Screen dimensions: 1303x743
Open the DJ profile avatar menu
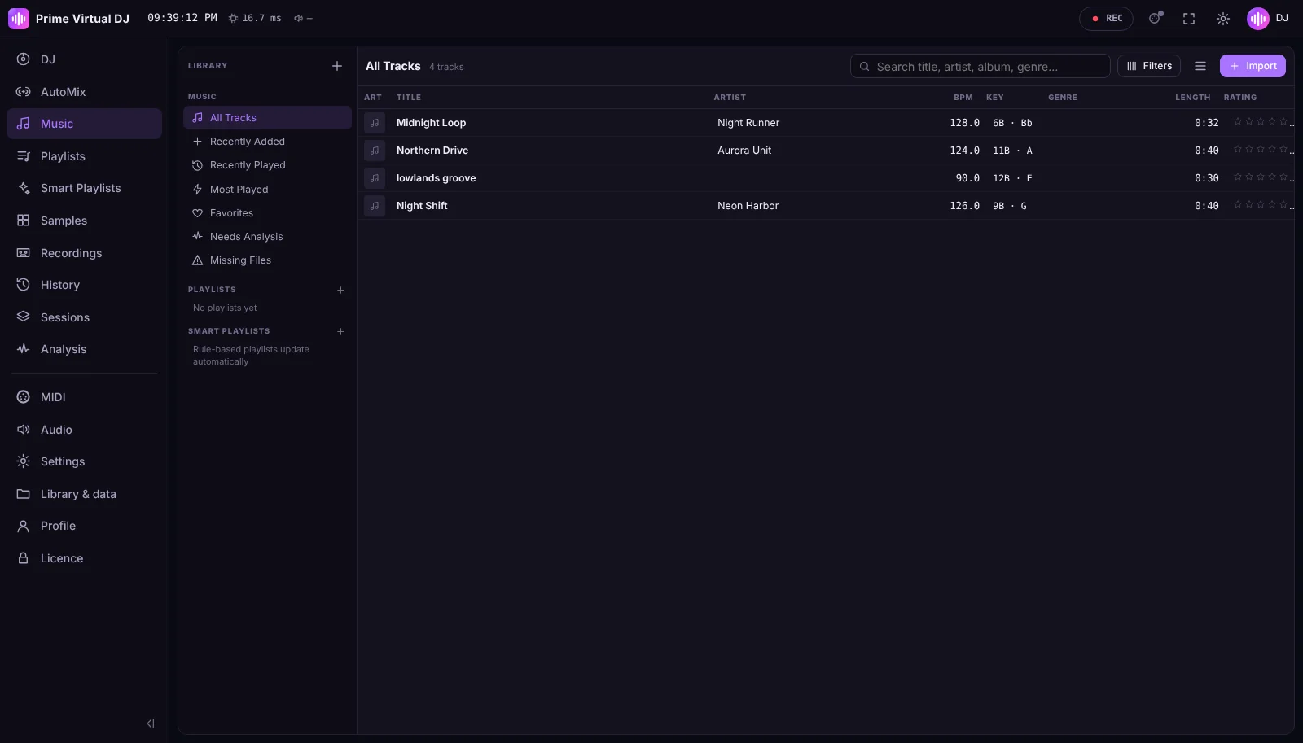[1268, 19]
